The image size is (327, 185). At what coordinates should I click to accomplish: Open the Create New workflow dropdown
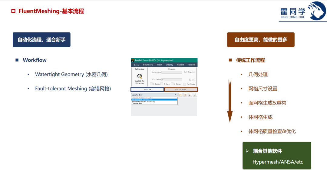click(x=154, y=95)
